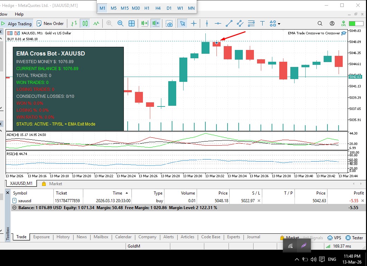
Task: Open the account profile icon
Action: click(332, 24)
